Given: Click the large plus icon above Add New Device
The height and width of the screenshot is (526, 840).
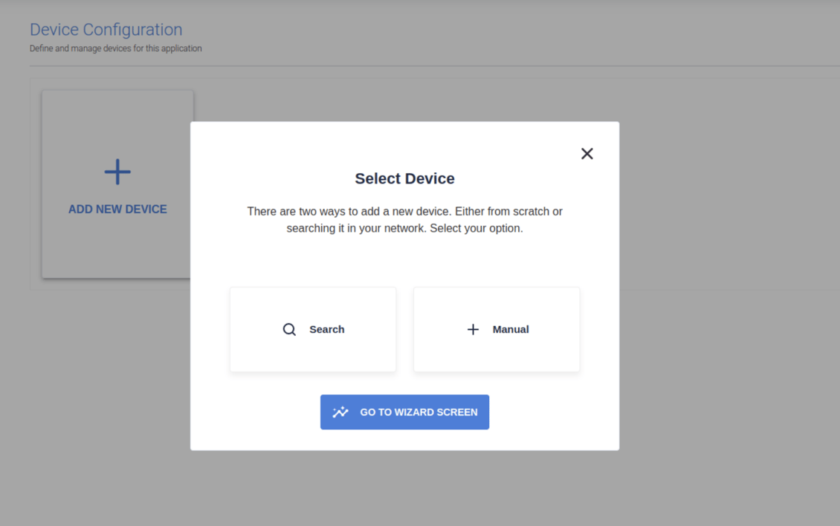Looking at the screenshot, I should coord(117,172).
